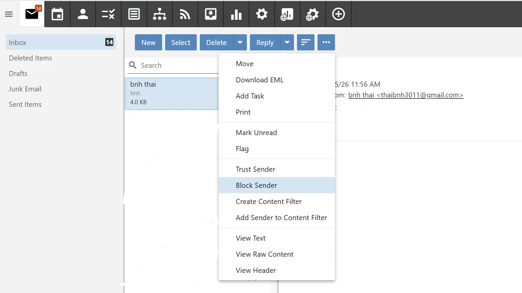Image resolution: width=522 pixels, height=293 pixels.
Task: Choose Trust Sender from the menu
Action: (277, 169)
